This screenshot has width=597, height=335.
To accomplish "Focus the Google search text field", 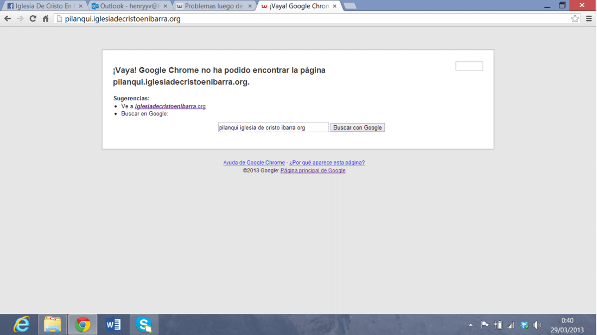I will click(273, 127).
